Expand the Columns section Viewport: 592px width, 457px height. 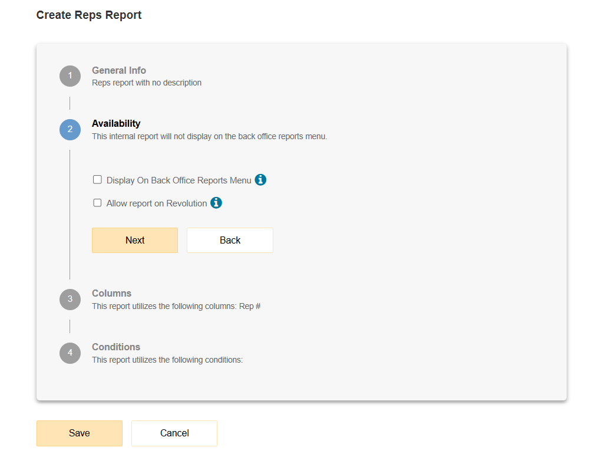coord(111,293)
